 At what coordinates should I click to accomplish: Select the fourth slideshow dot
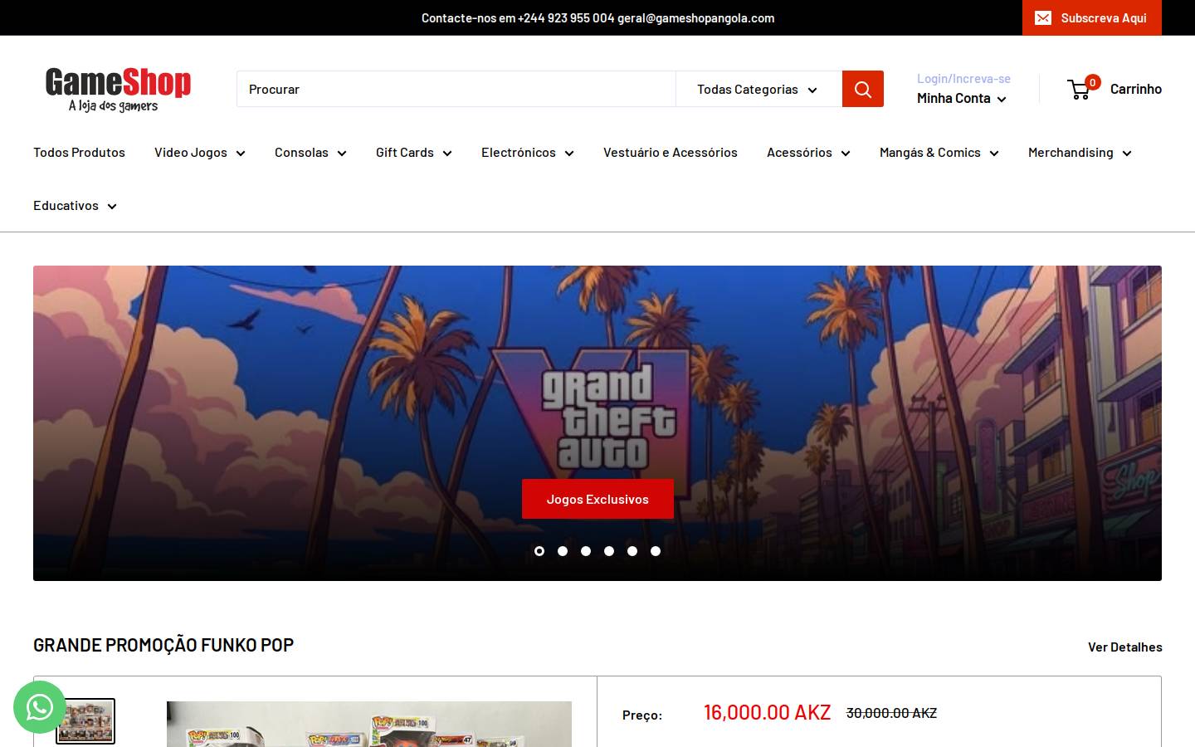tap(609, 551)
